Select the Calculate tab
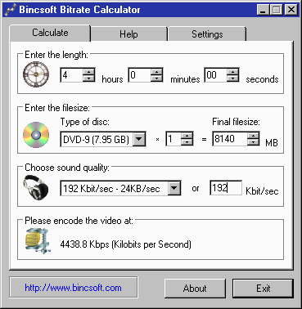Image resolution: width=302 pixels, height=309 pixels. tap(50, 33)
